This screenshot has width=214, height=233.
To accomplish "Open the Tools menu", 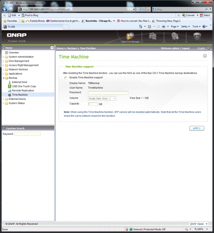I will (196, 26).
